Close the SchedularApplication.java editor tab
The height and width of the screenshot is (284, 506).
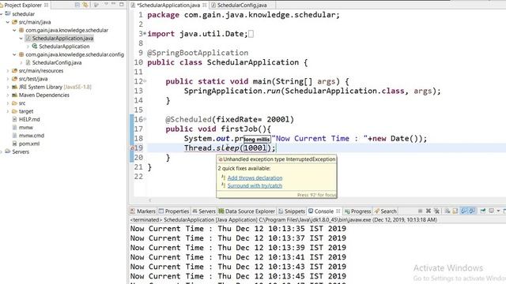click(x=204, y=6)
